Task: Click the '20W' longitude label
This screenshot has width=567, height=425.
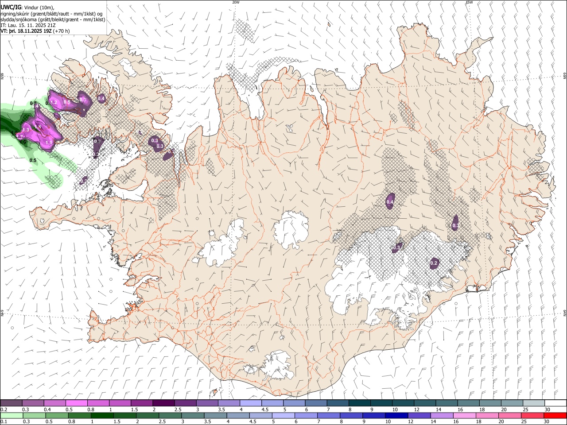Action: (236, 2)
